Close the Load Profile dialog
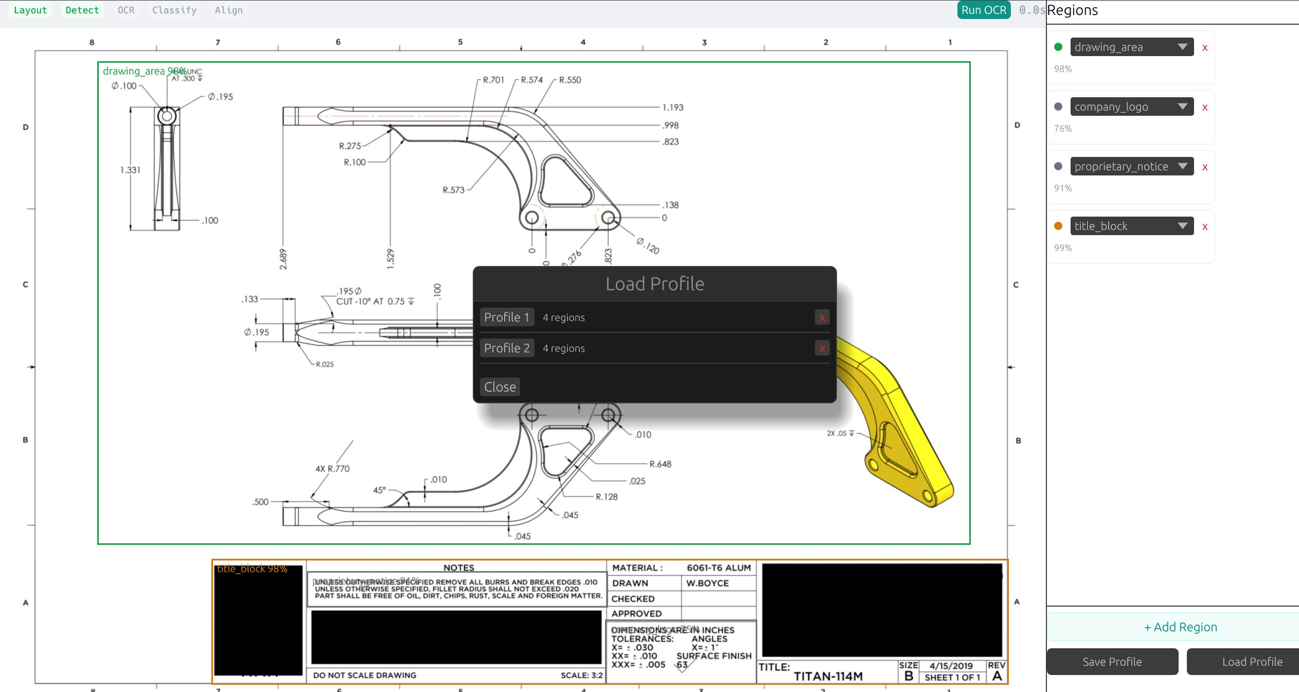Image resolution: width=1299 pixels, height=692 pixels. click(x=500, y=387)
